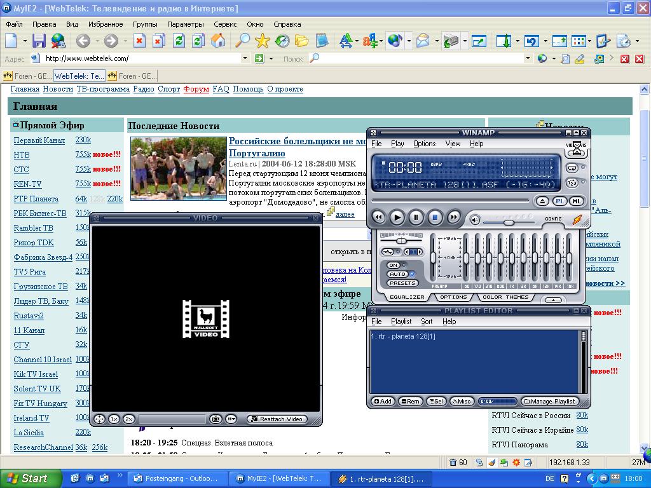The height and width of the screenshot is (488, 651).
Task: Stop playback in Winamp
Action: click(435, 217)
